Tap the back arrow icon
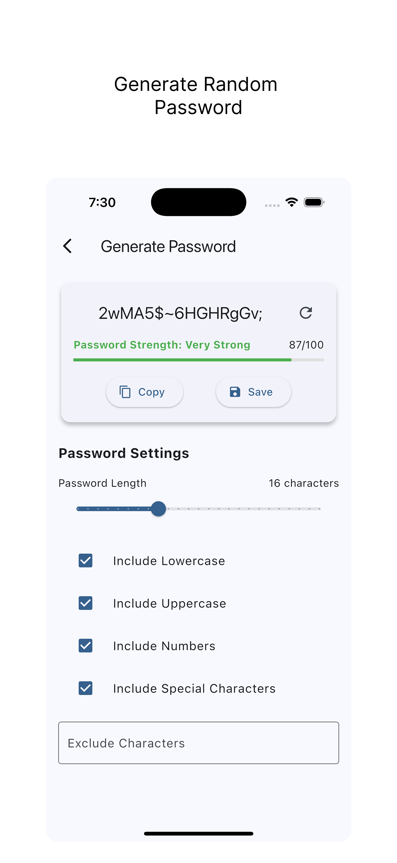 [67, 246]
